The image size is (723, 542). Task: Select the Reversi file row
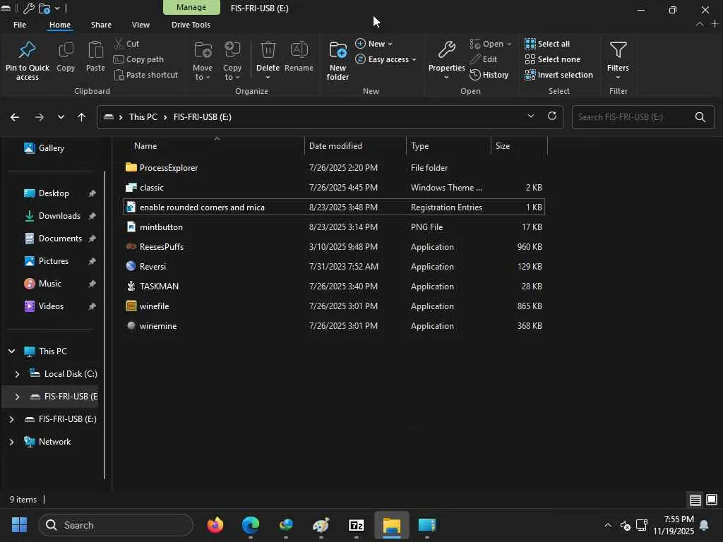tap(334, 266)
